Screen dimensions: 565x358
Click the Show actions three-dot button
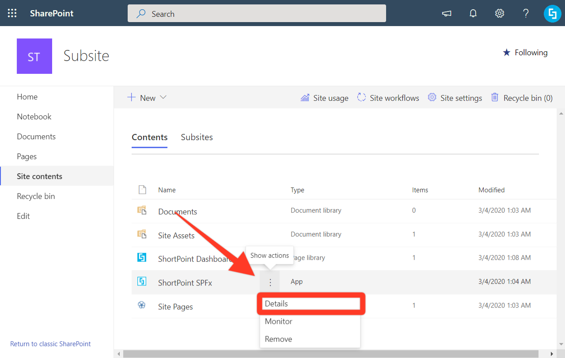click(x=270, y=282)
